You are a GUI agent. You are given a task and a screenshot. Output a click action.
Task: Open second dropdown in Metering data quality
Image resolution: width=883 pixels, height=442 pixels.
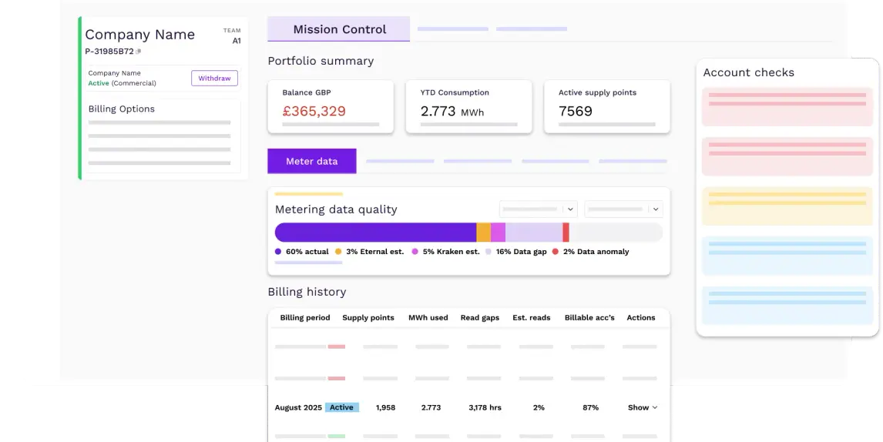(x=623, y=209)
